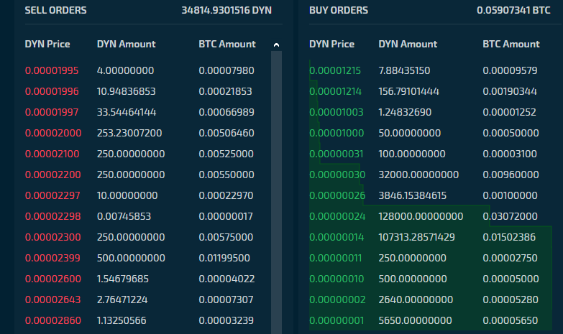
Task: Click buy BTC amount 0.00005280
Action: coord(511,300)
